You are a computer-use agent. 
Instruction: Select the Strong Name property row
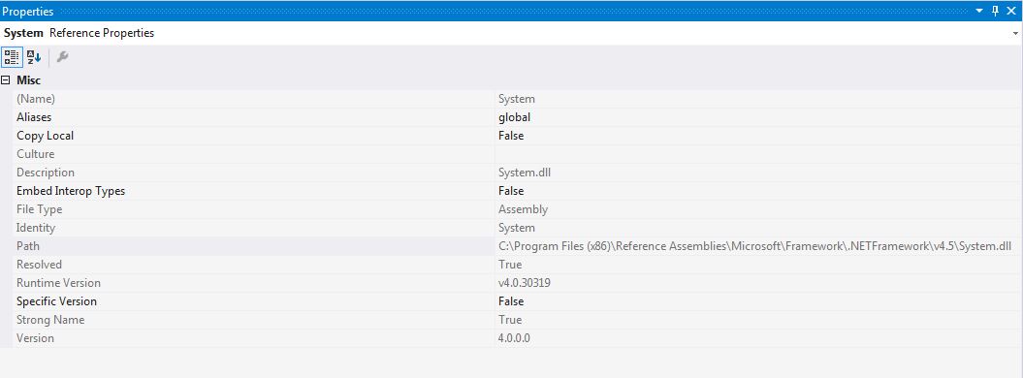(511, 319)
